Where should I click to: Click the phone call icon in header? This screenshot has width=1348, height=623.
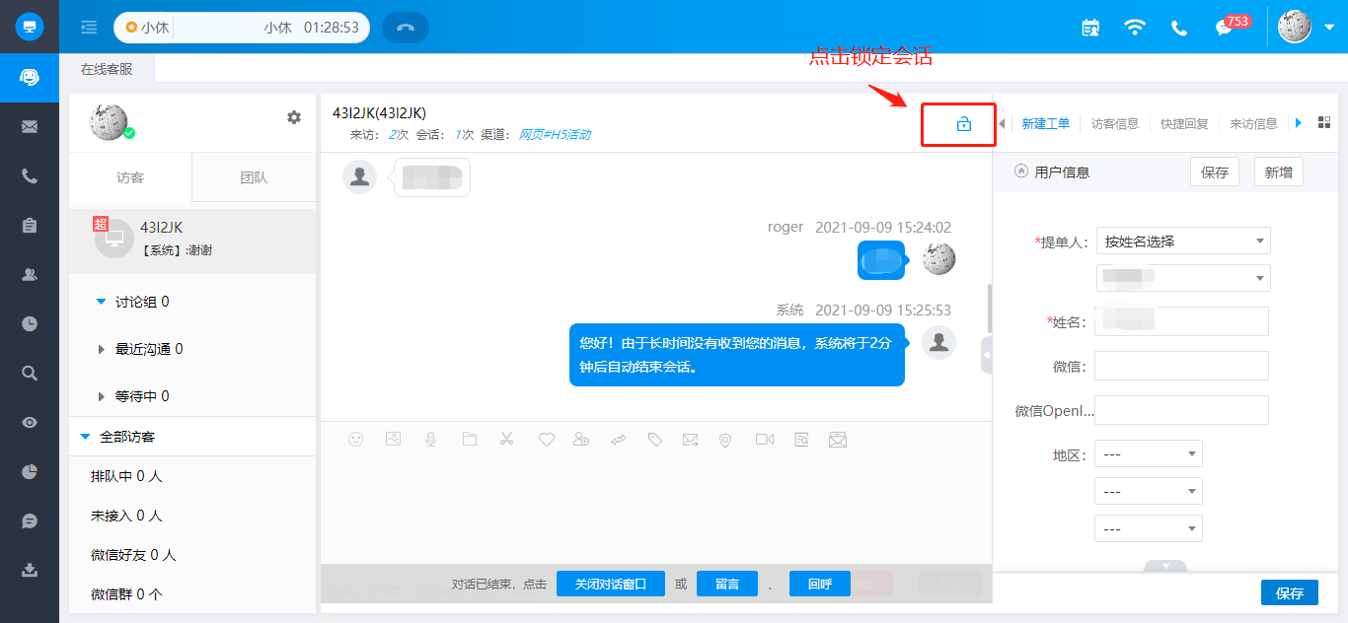pyautogui.click(x=1179, y=28)
